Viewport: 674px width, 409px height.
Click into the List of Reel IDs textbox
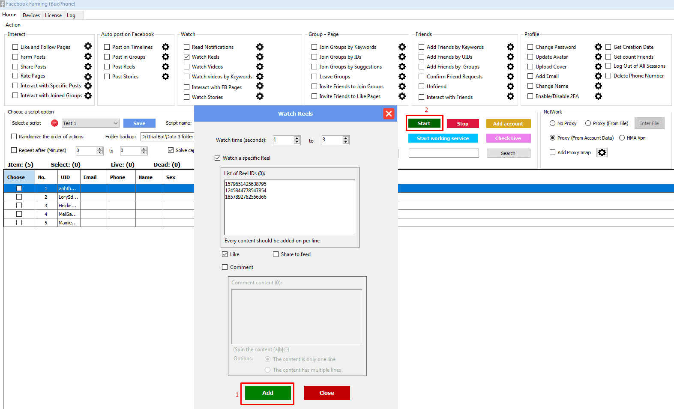290,207
